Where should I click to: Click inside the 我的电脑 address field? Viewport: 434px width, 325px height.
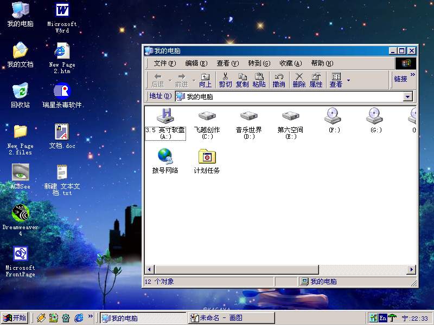pos(289,97)
